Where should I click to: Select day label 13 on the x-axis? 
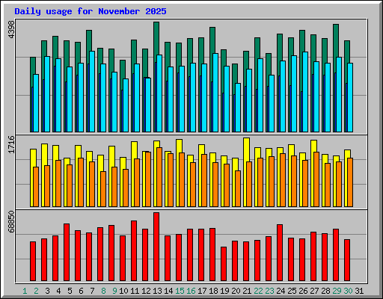[157, 291]
